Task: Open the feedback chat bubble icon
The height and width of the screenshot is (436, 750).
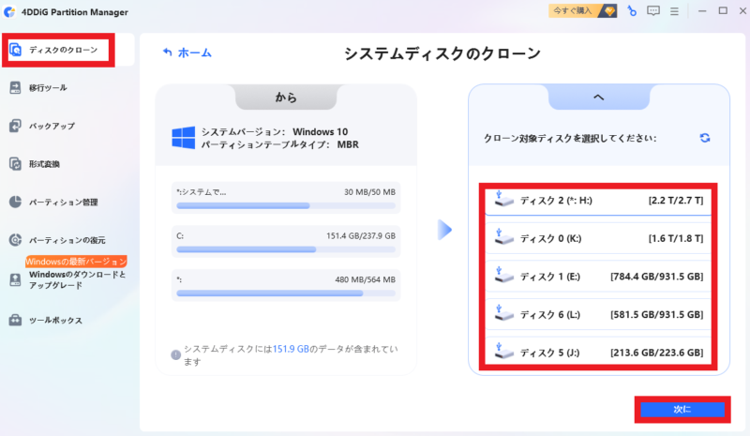Action: click(x=653, y=11)
